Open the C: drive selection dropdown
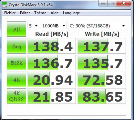 (x=97, y=26)
